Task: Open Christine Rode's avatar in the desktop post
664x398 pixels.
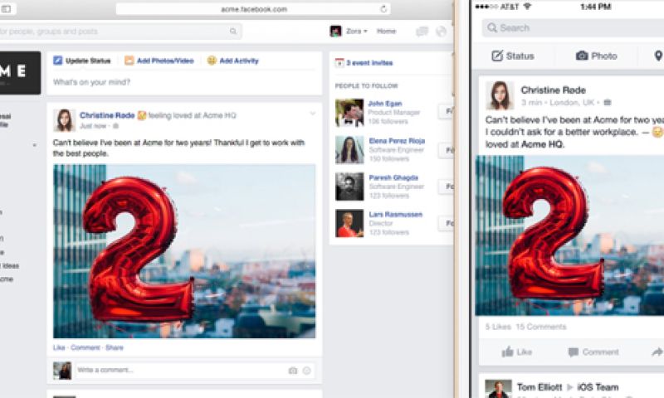Action: point(65,120)
